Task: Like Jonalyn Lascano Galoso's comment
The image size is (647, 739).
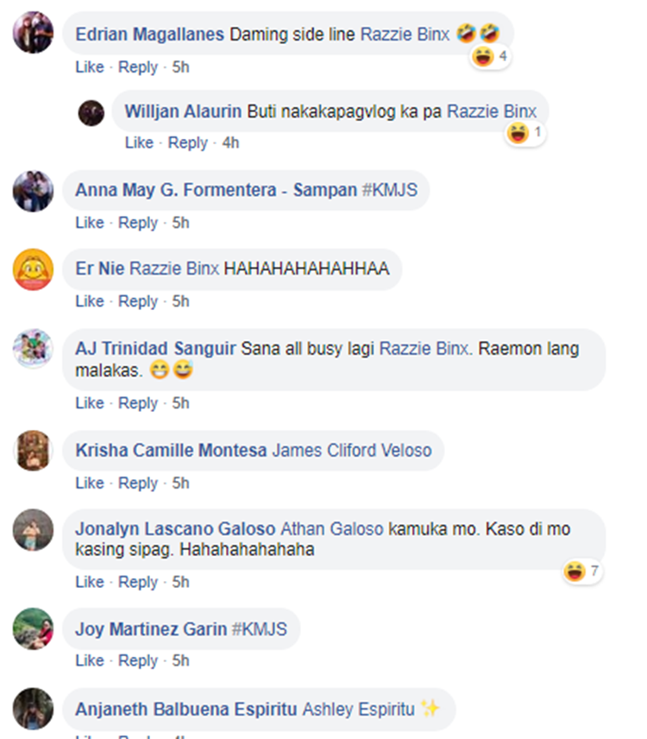Action: point(90,582)
